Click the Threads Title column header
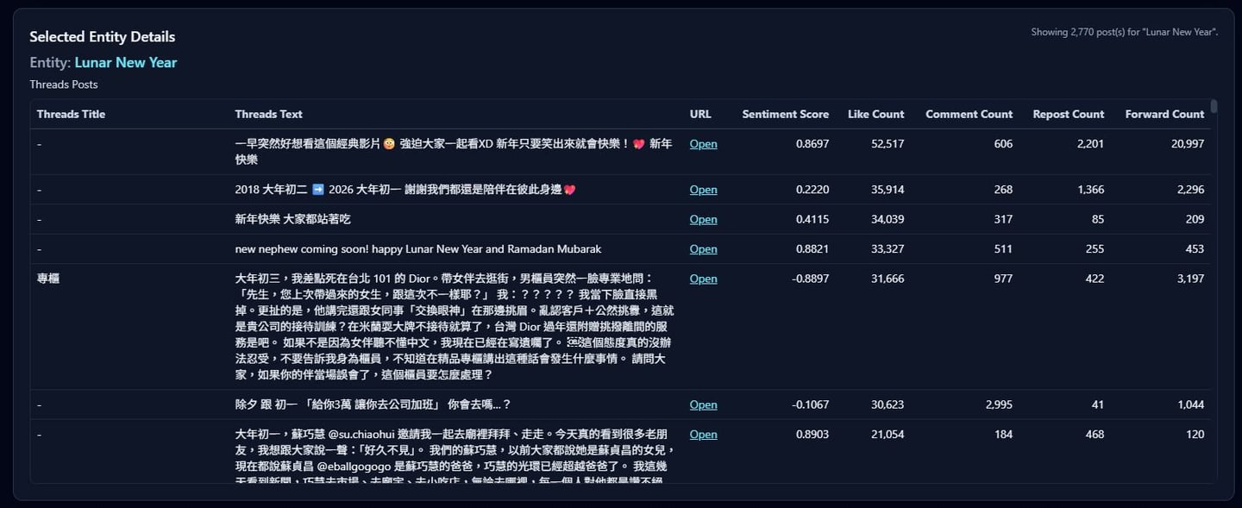1242x508 pixels. coord(71,114)
